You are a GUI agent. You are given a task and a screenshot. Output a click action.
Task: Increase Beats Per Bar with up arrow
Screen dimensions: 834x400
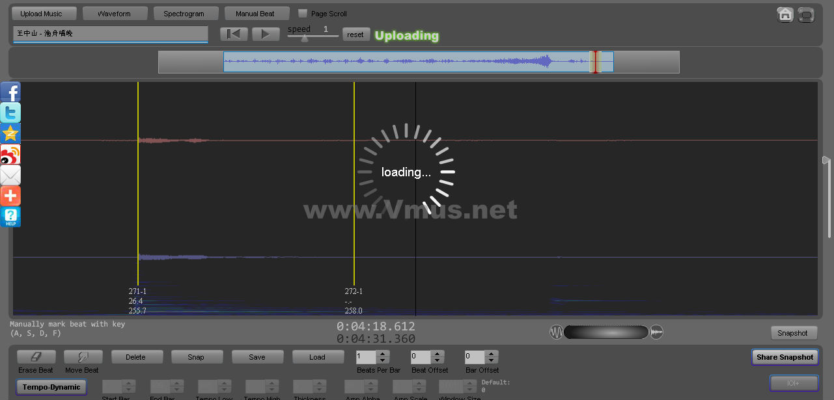tap(383, 354)
